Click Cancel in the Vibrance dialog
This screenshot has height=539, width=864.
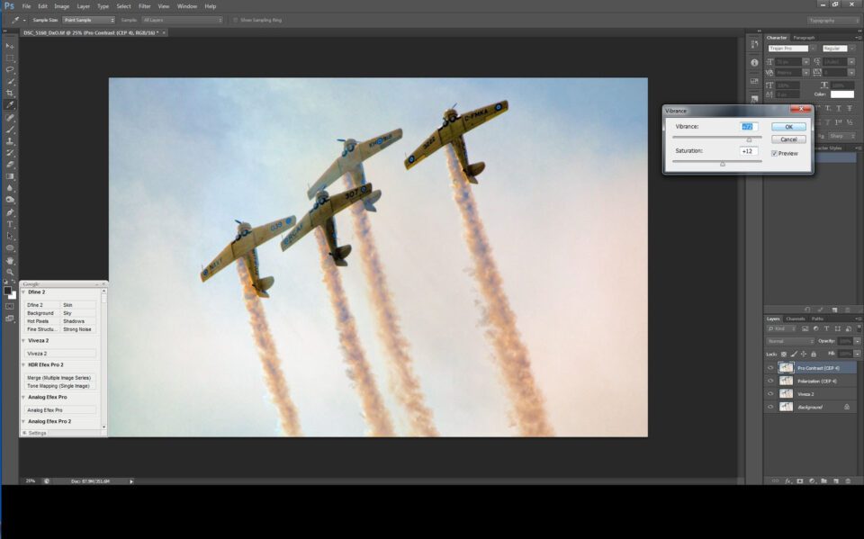pyautogui.click(x=788, y=139)
